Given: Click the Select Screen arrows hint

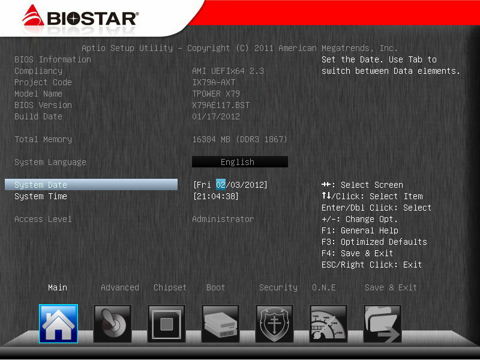Looking at the screenshot, I should point(362,185).
